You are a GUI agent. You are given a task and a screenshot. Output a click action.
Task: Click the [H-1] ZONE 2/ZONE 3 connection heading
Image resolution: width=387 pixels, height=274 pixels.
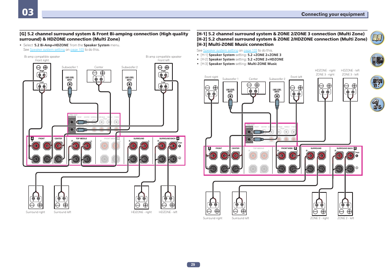tap(281, 34)
